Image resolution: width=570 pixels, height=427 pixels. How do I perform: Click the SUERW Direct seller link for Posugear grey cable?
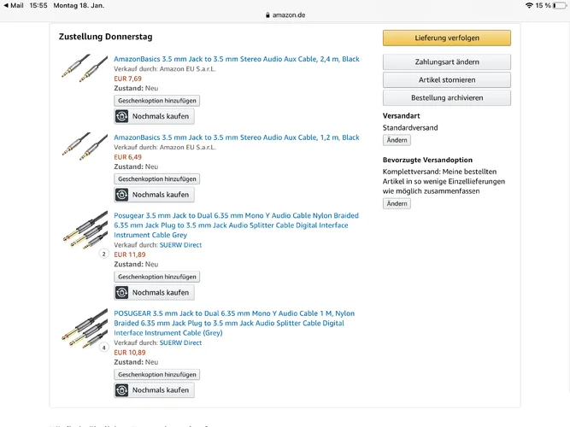pos(180,245)
